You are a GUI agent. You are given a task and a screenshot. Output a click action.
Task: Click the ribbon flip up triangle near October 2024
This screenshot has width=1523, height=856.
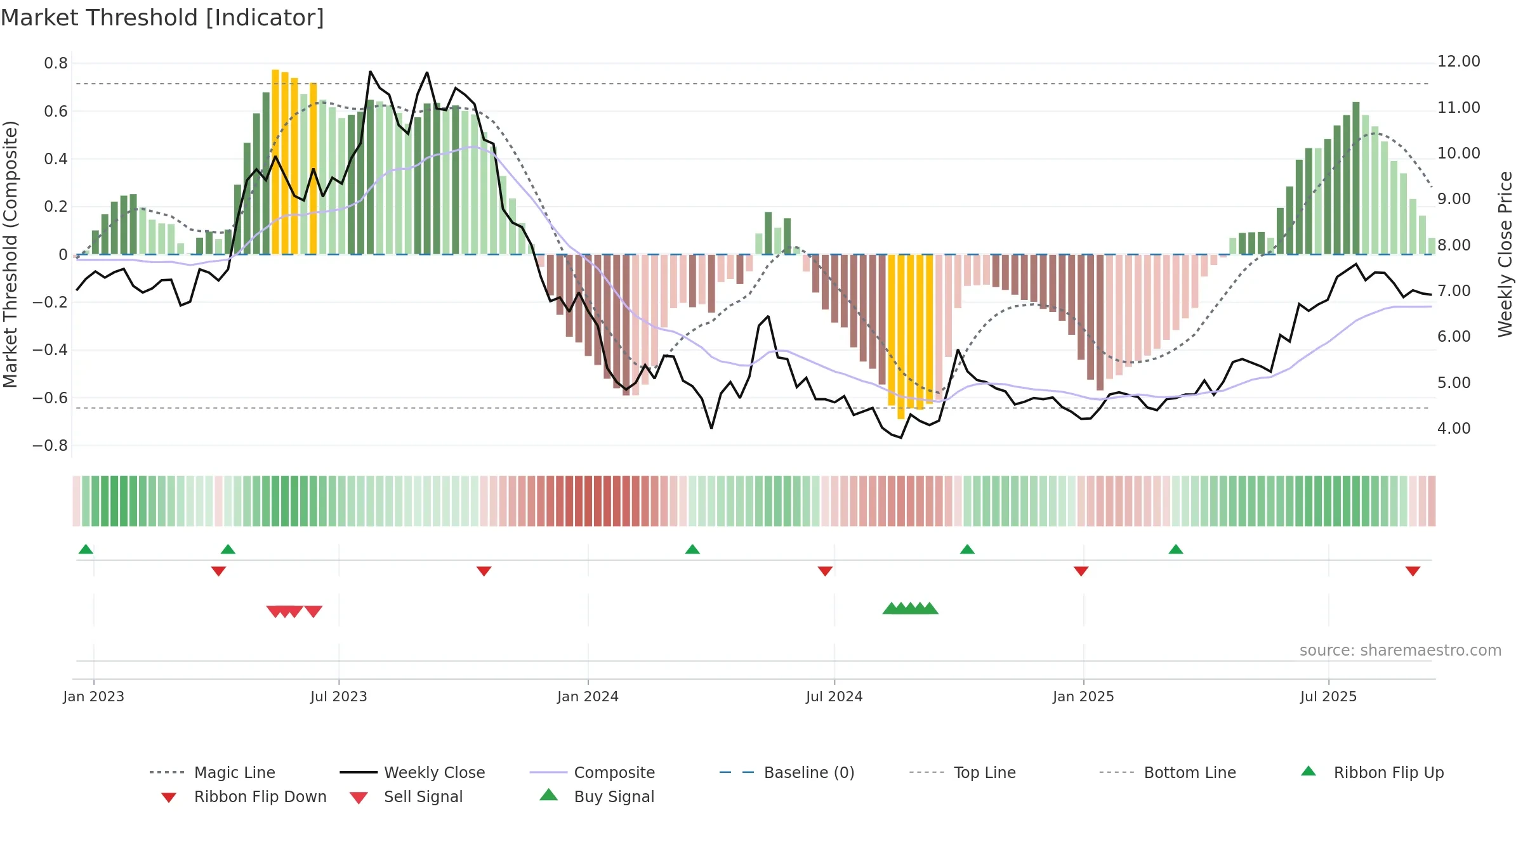pos(967,549)
